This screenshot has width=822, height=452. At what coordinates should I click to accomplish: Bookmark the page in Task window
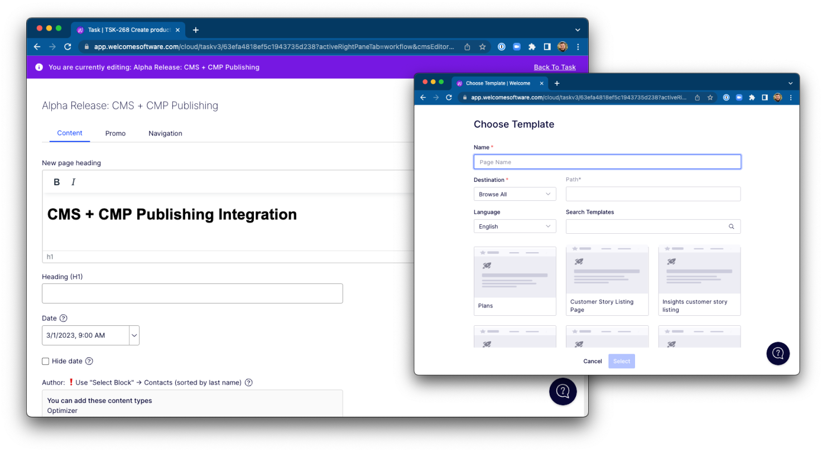point(482,47)
